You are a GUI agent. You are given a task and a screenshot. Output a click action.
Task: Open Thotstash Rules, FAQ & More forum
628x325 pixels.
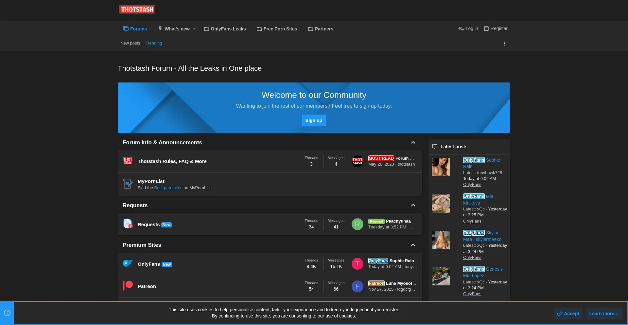[x=172, y=161]
